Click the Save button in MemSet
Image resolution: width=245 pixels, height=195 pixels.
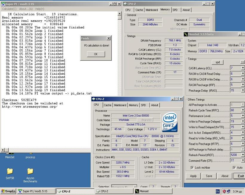click(x=209, y=176)
